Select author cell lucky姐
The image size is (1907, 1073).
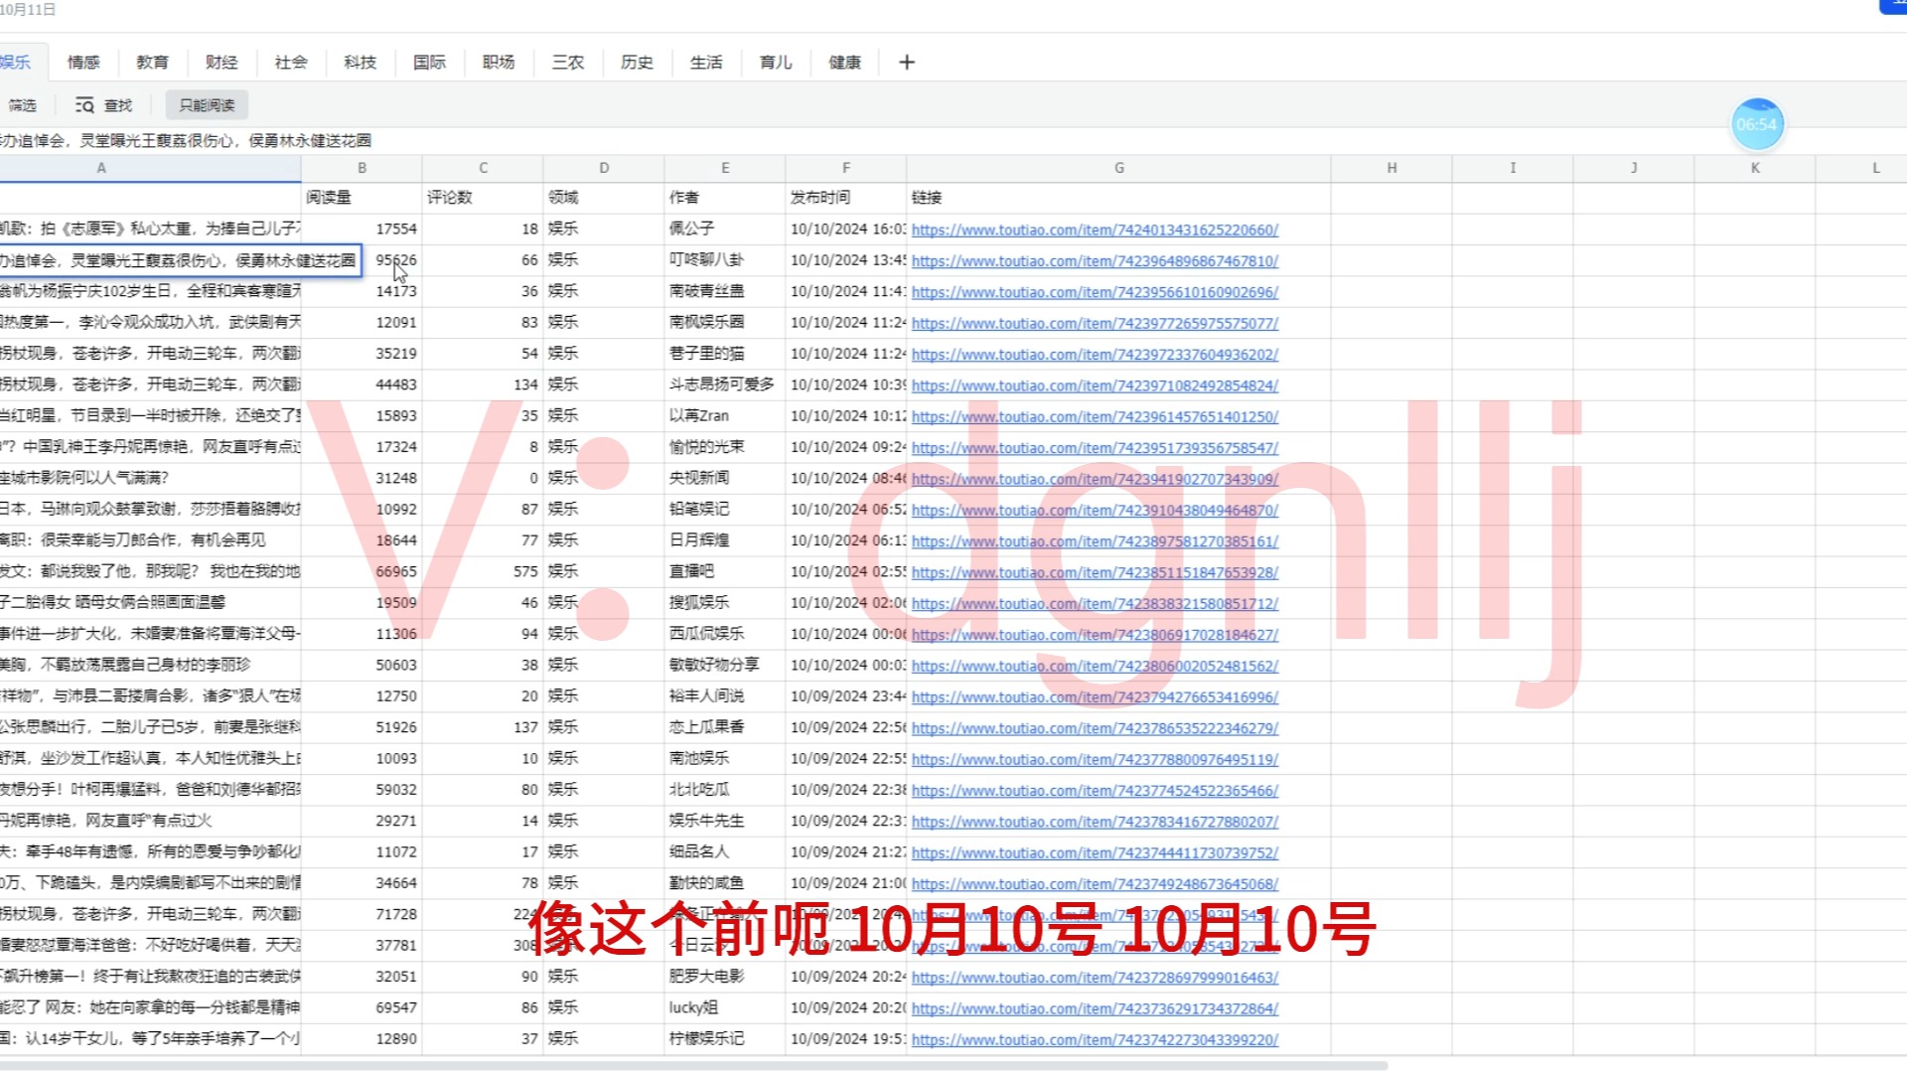click(x=725, y=1007)
